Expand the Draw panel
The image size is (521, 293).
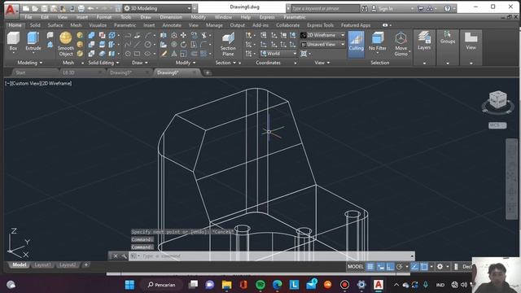pos(140,63)
